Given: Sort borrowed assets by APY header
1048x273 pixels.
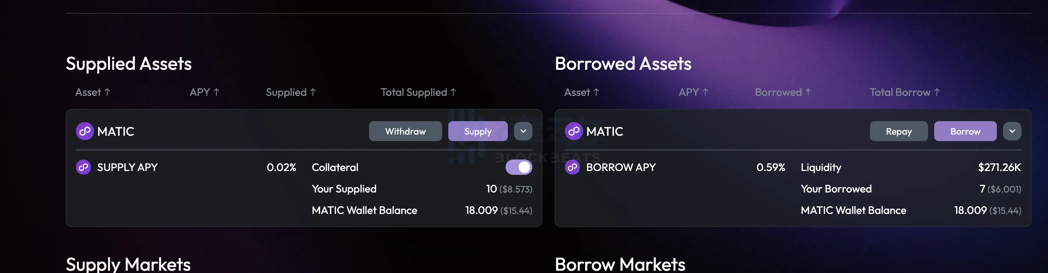Looking at the screenshot, I should pyautogui.click(x=689, y=92).
